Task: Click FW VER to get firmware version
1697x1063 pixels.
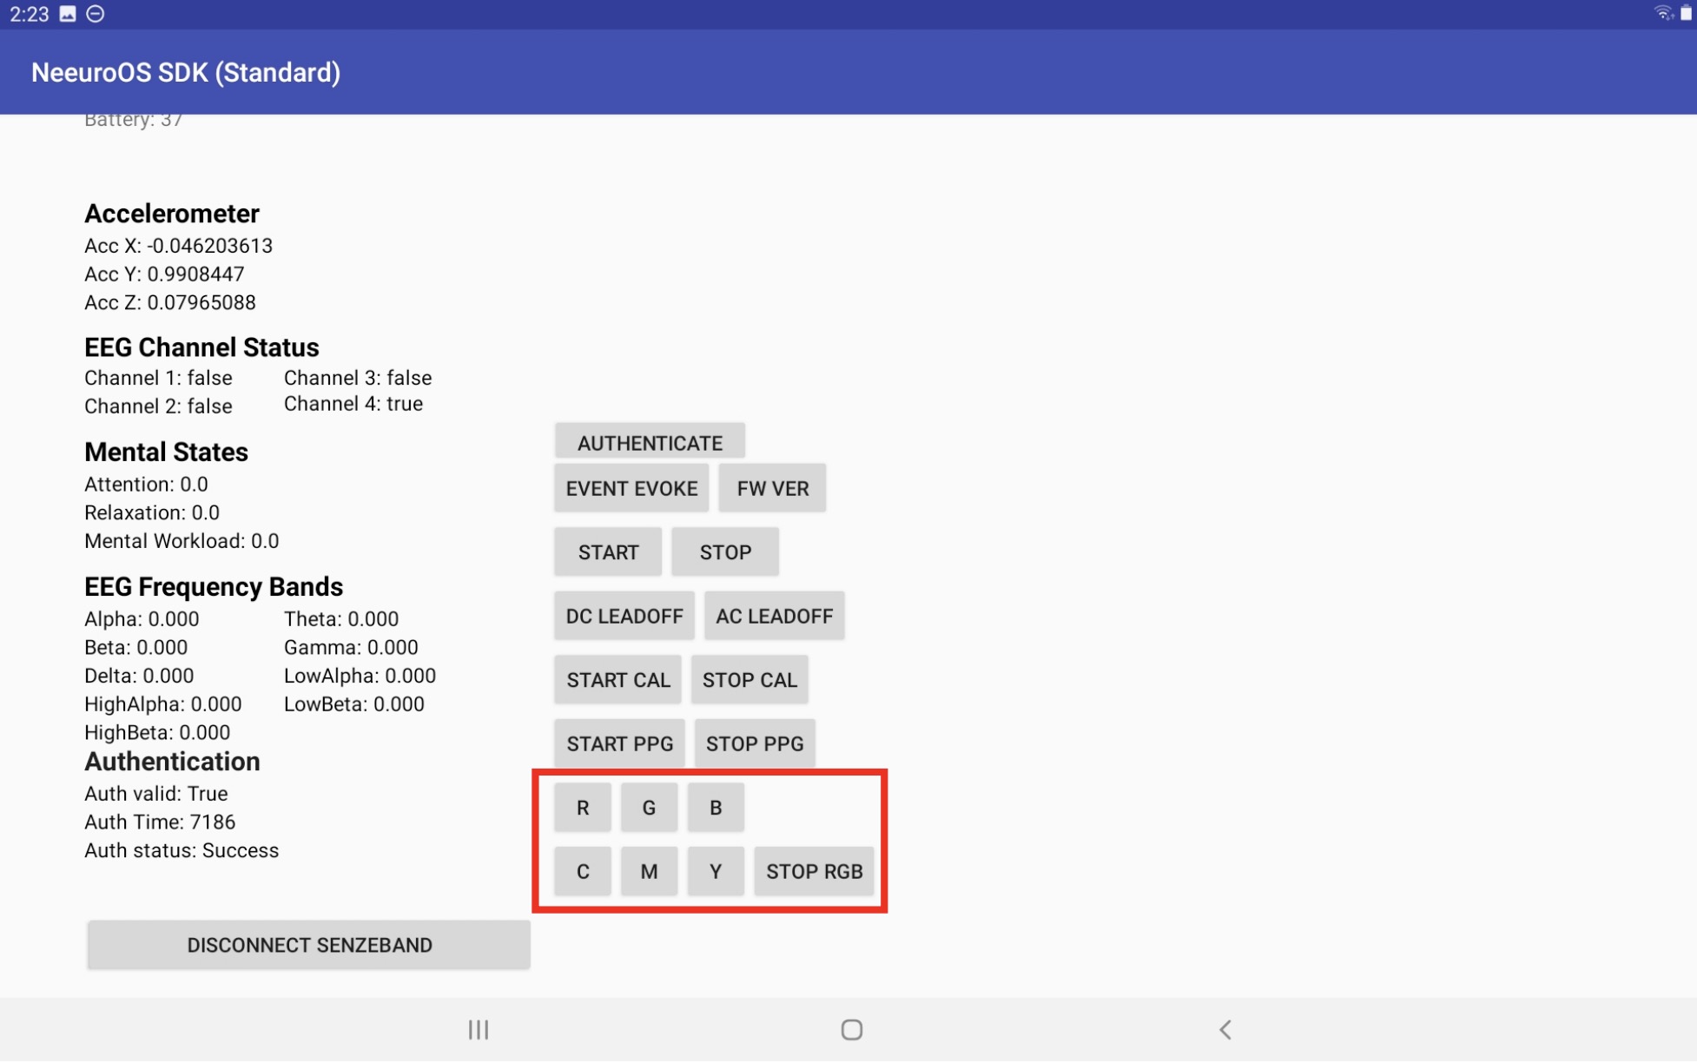Action: pyautogui.click(x=771, y=487)
